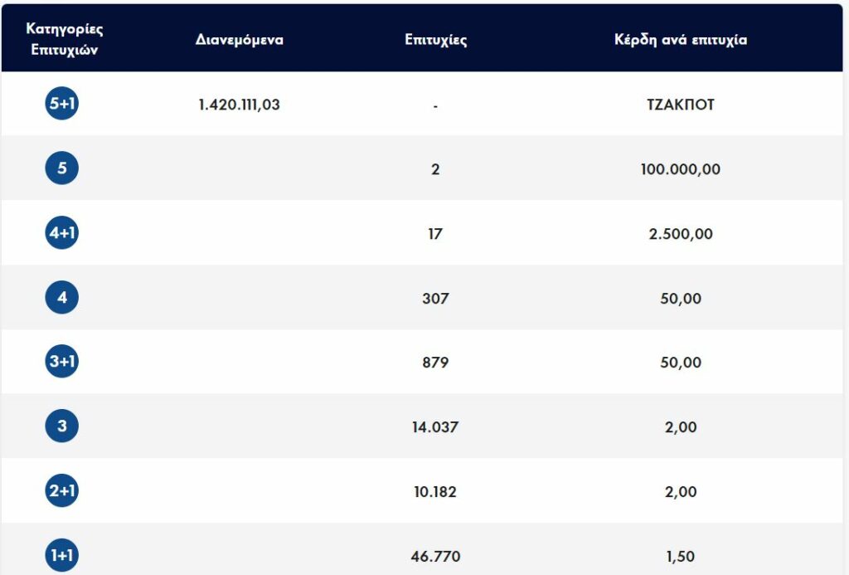Click the 5+1 category badge

(62, 104)
